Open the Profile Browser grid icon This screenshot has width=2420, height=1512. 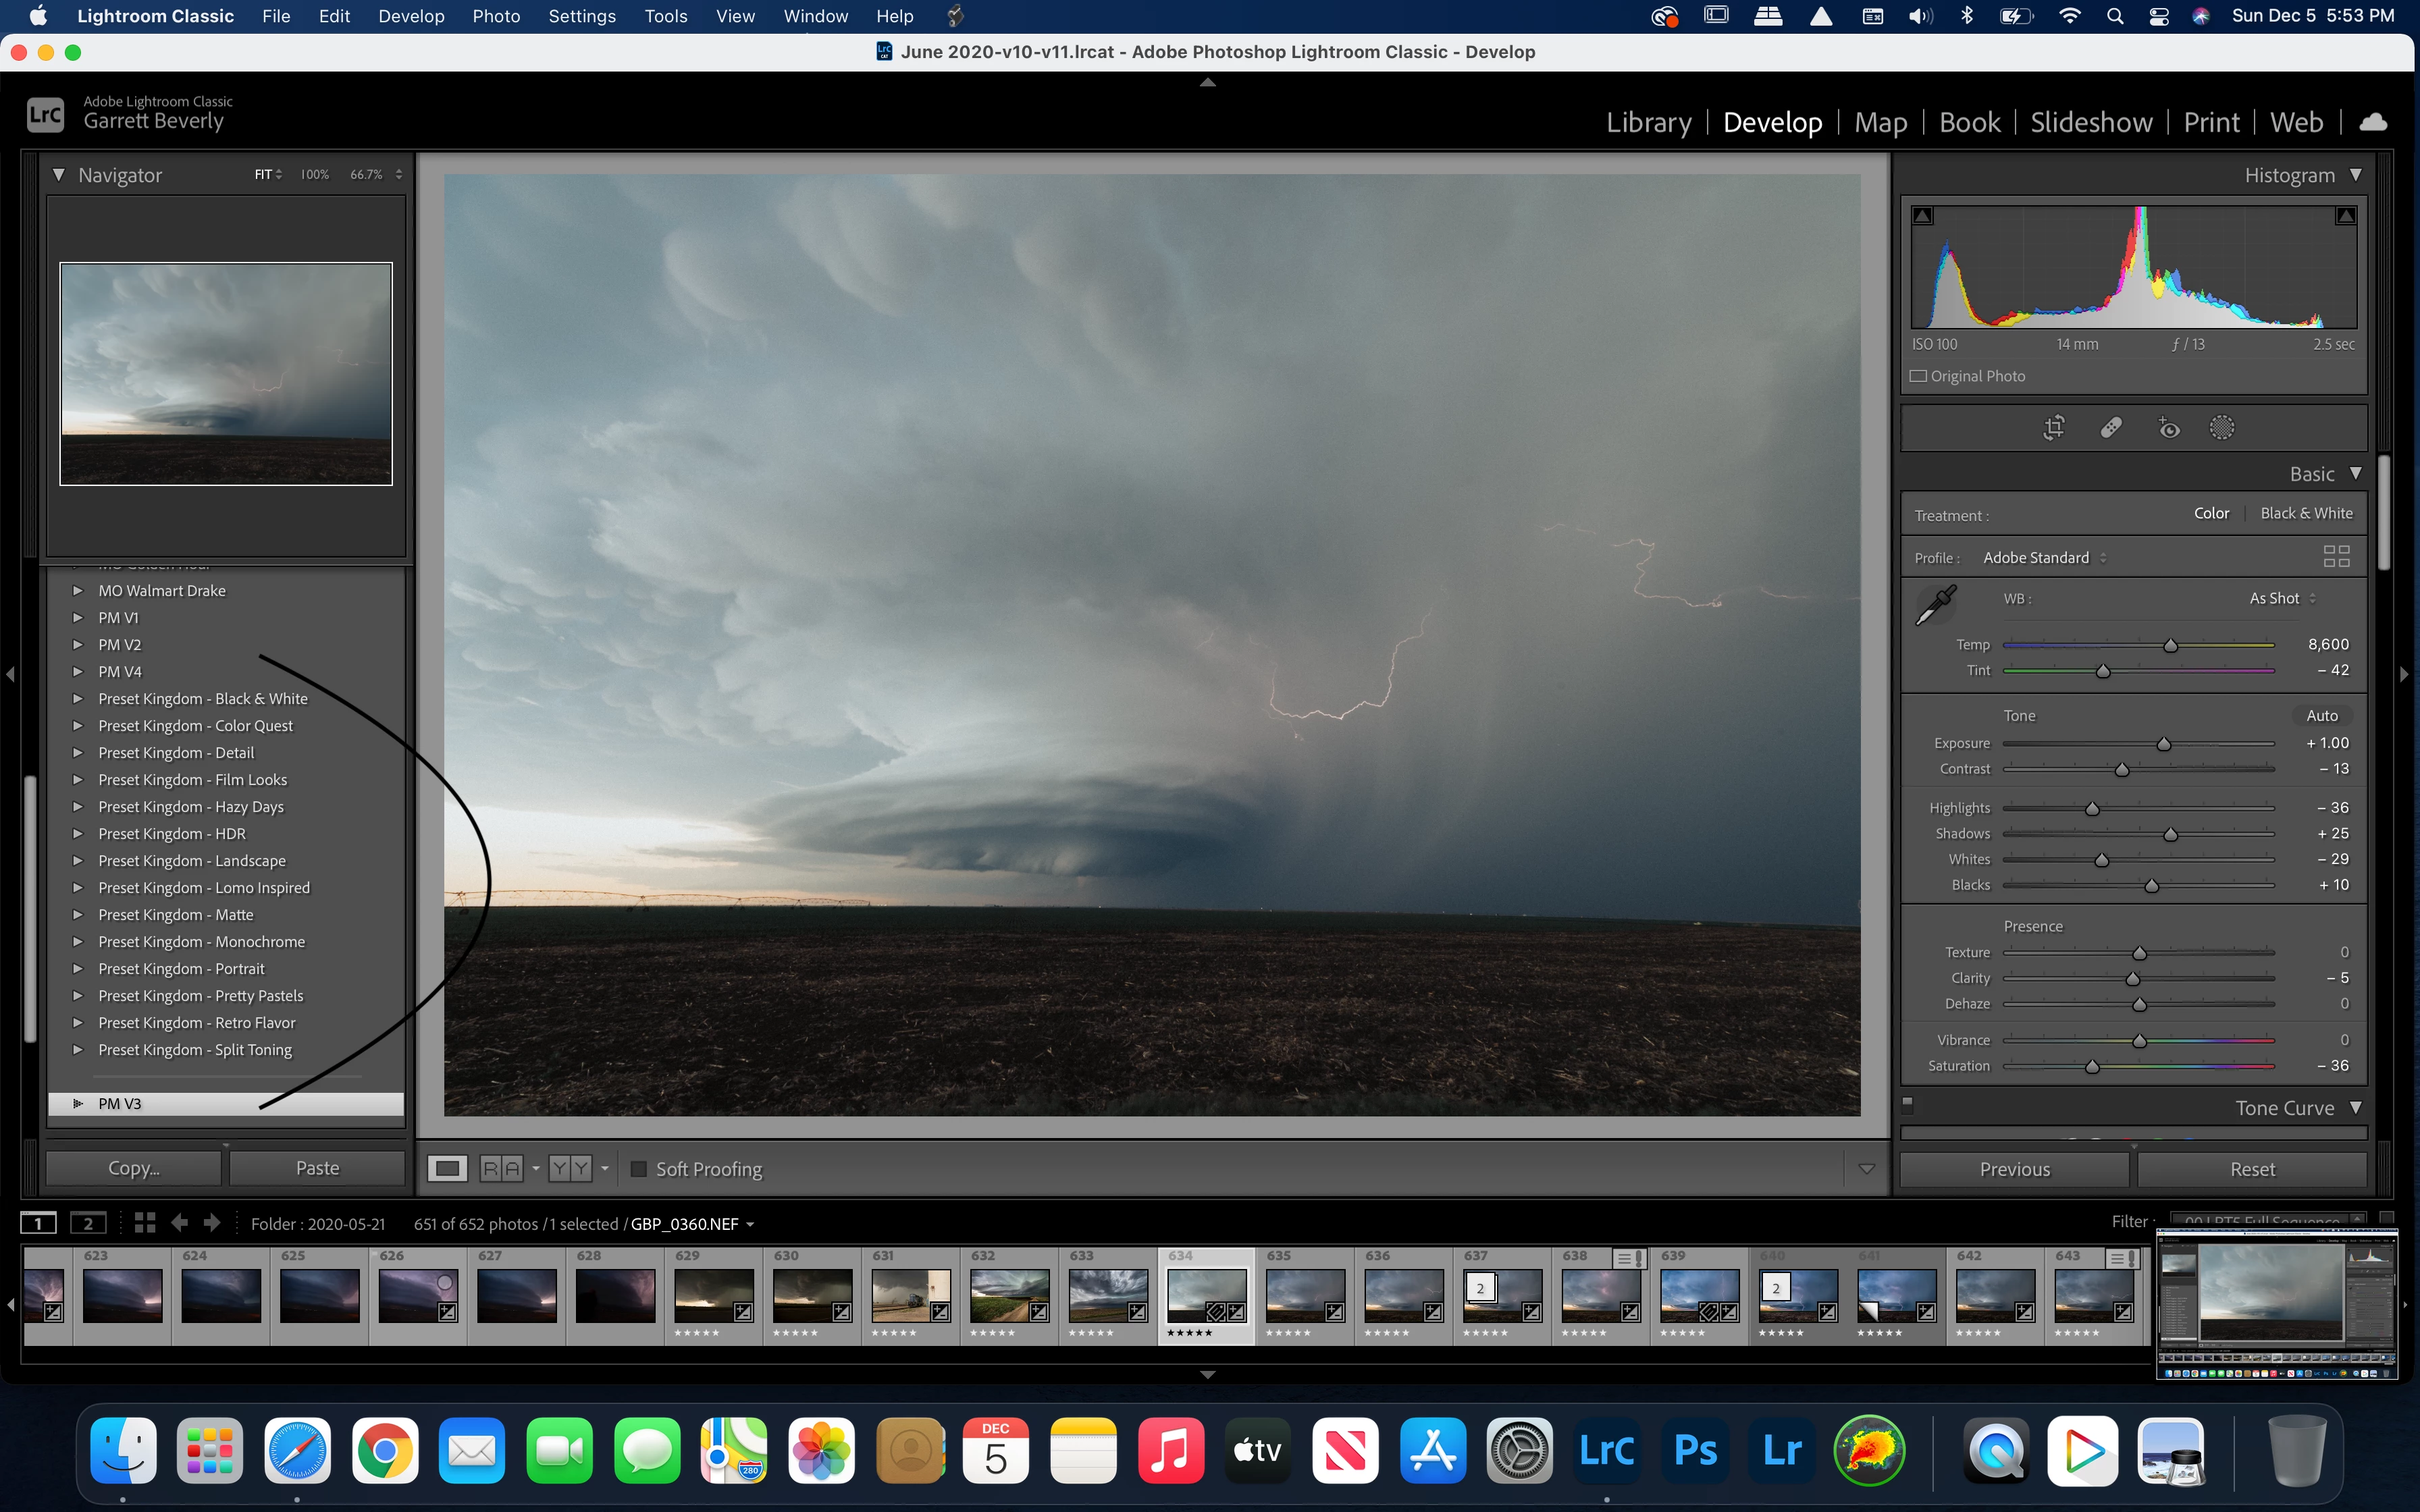click(2336, 557)
